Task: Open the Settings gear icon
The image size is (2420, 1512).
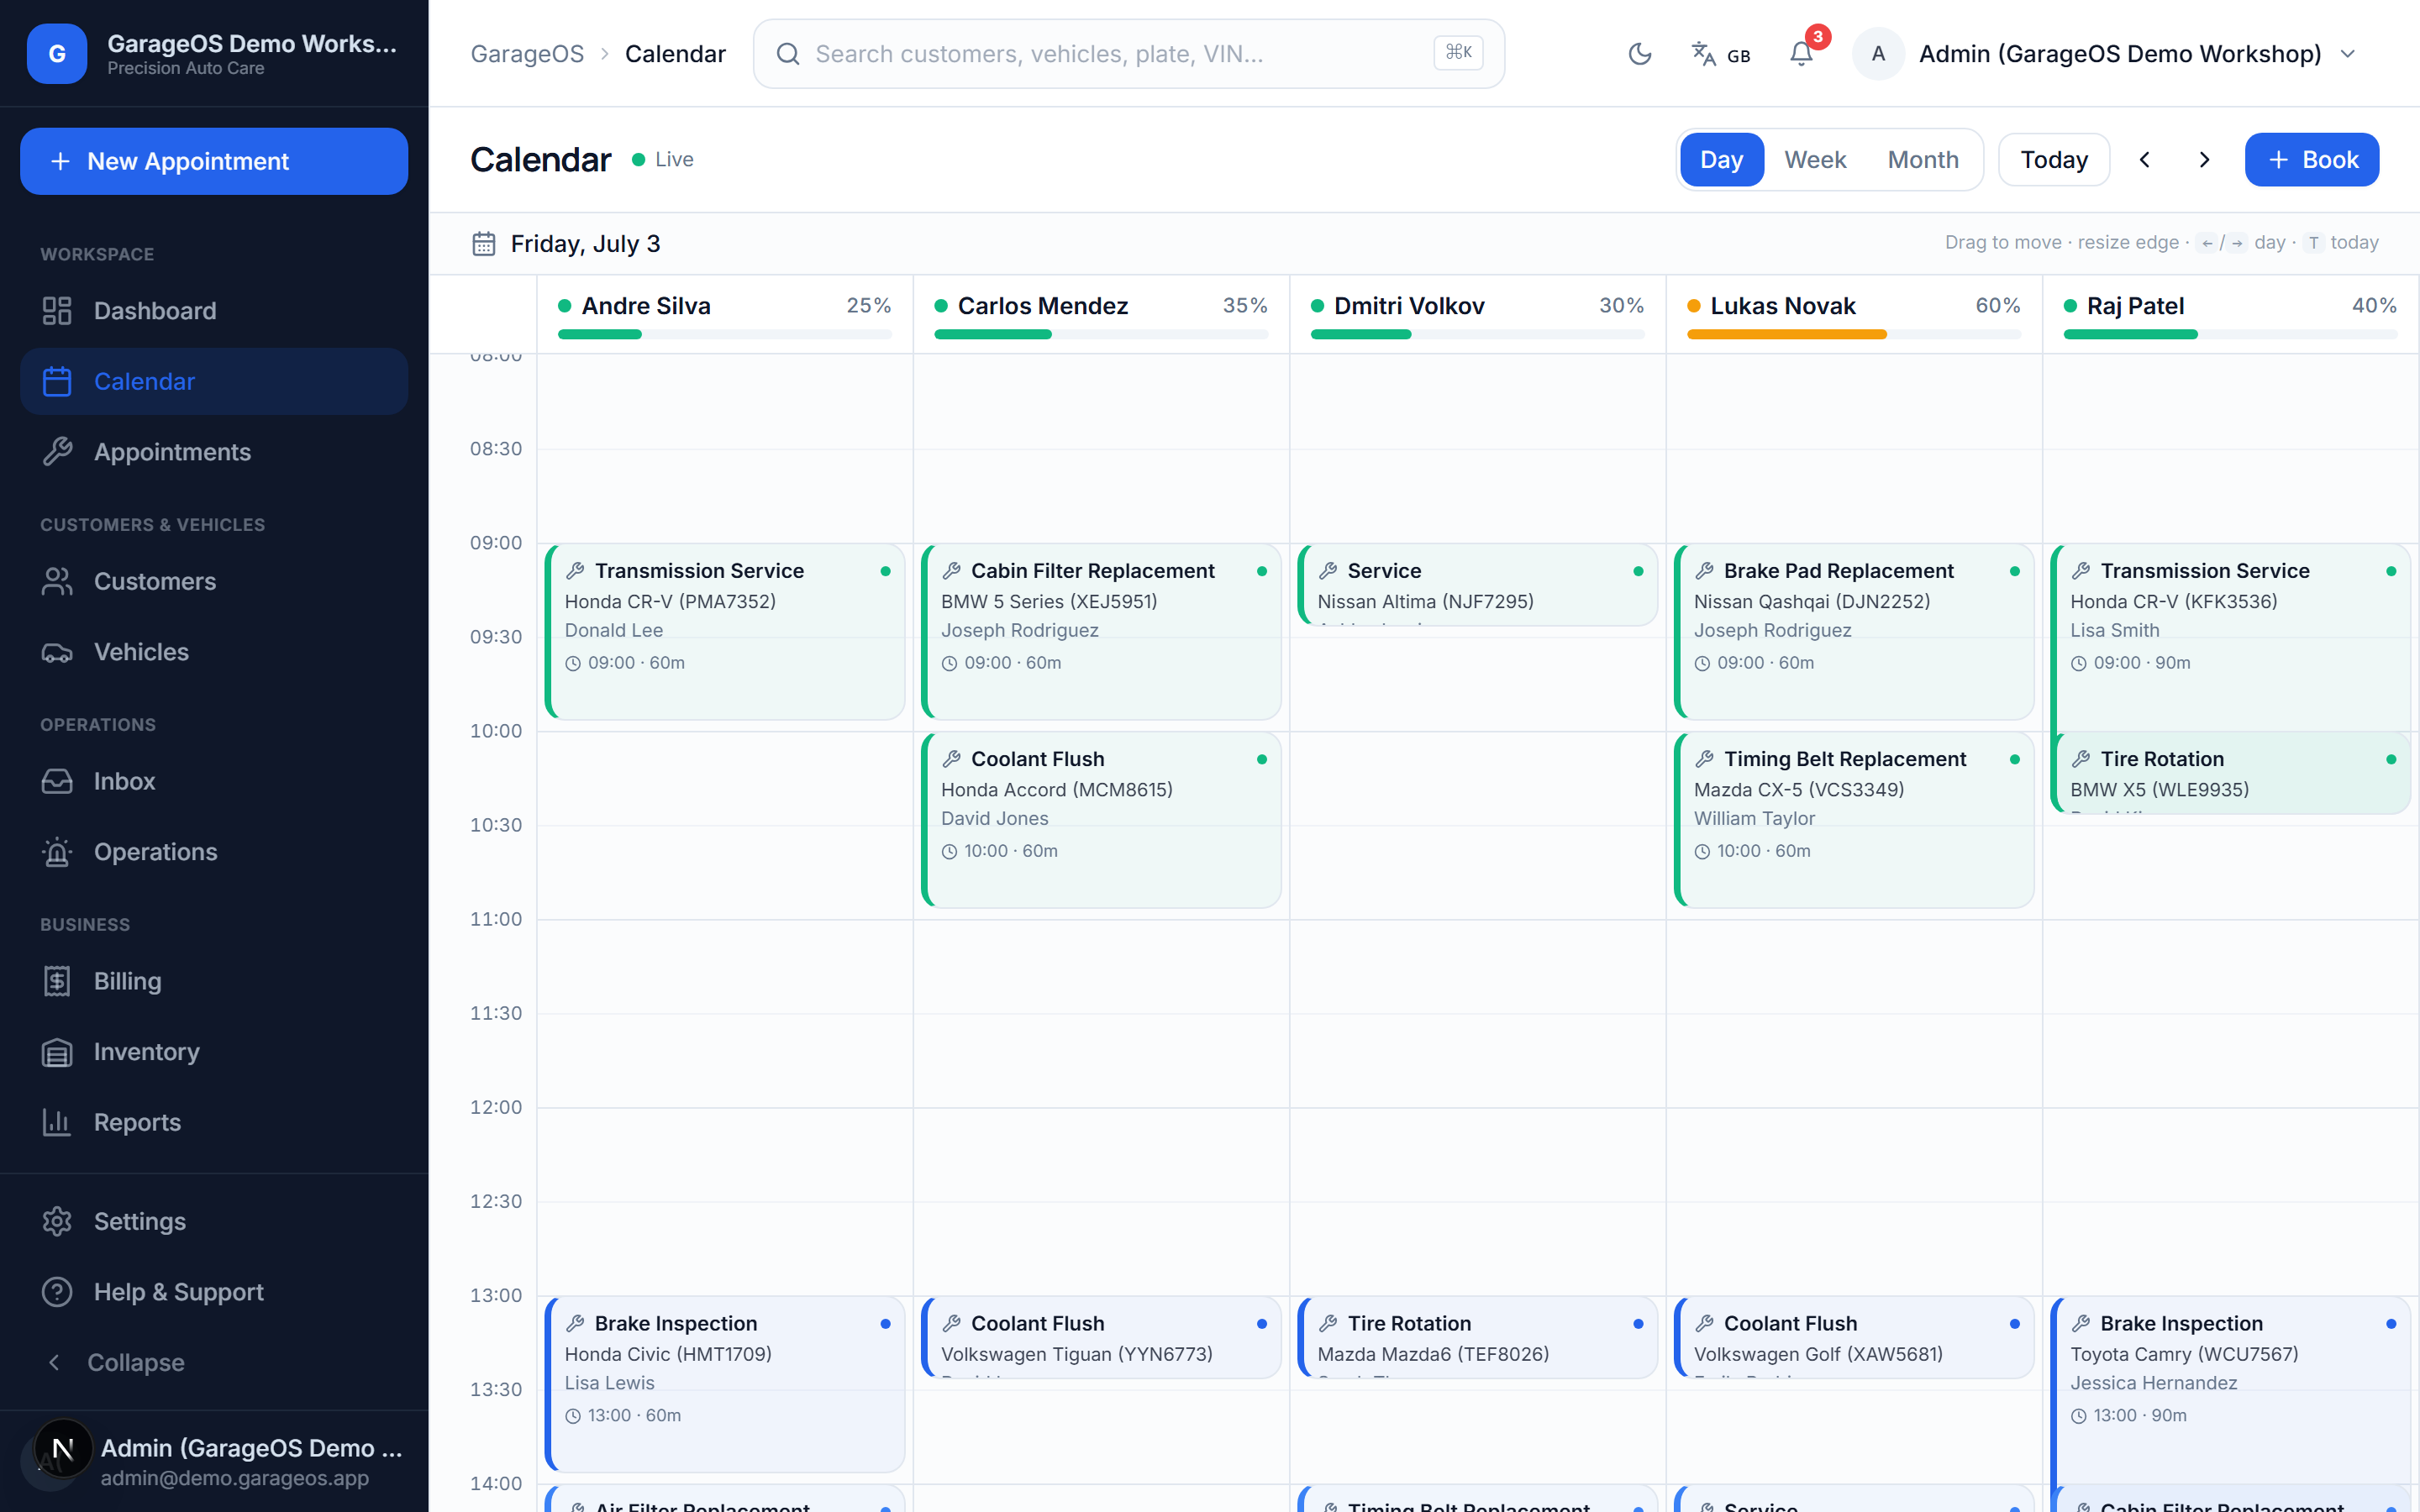Action: point(57,1221)
